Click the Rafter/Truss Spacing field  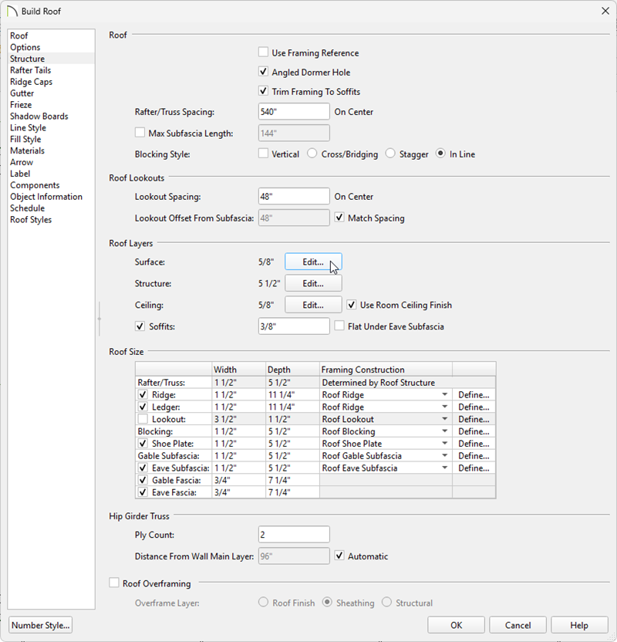294,111
